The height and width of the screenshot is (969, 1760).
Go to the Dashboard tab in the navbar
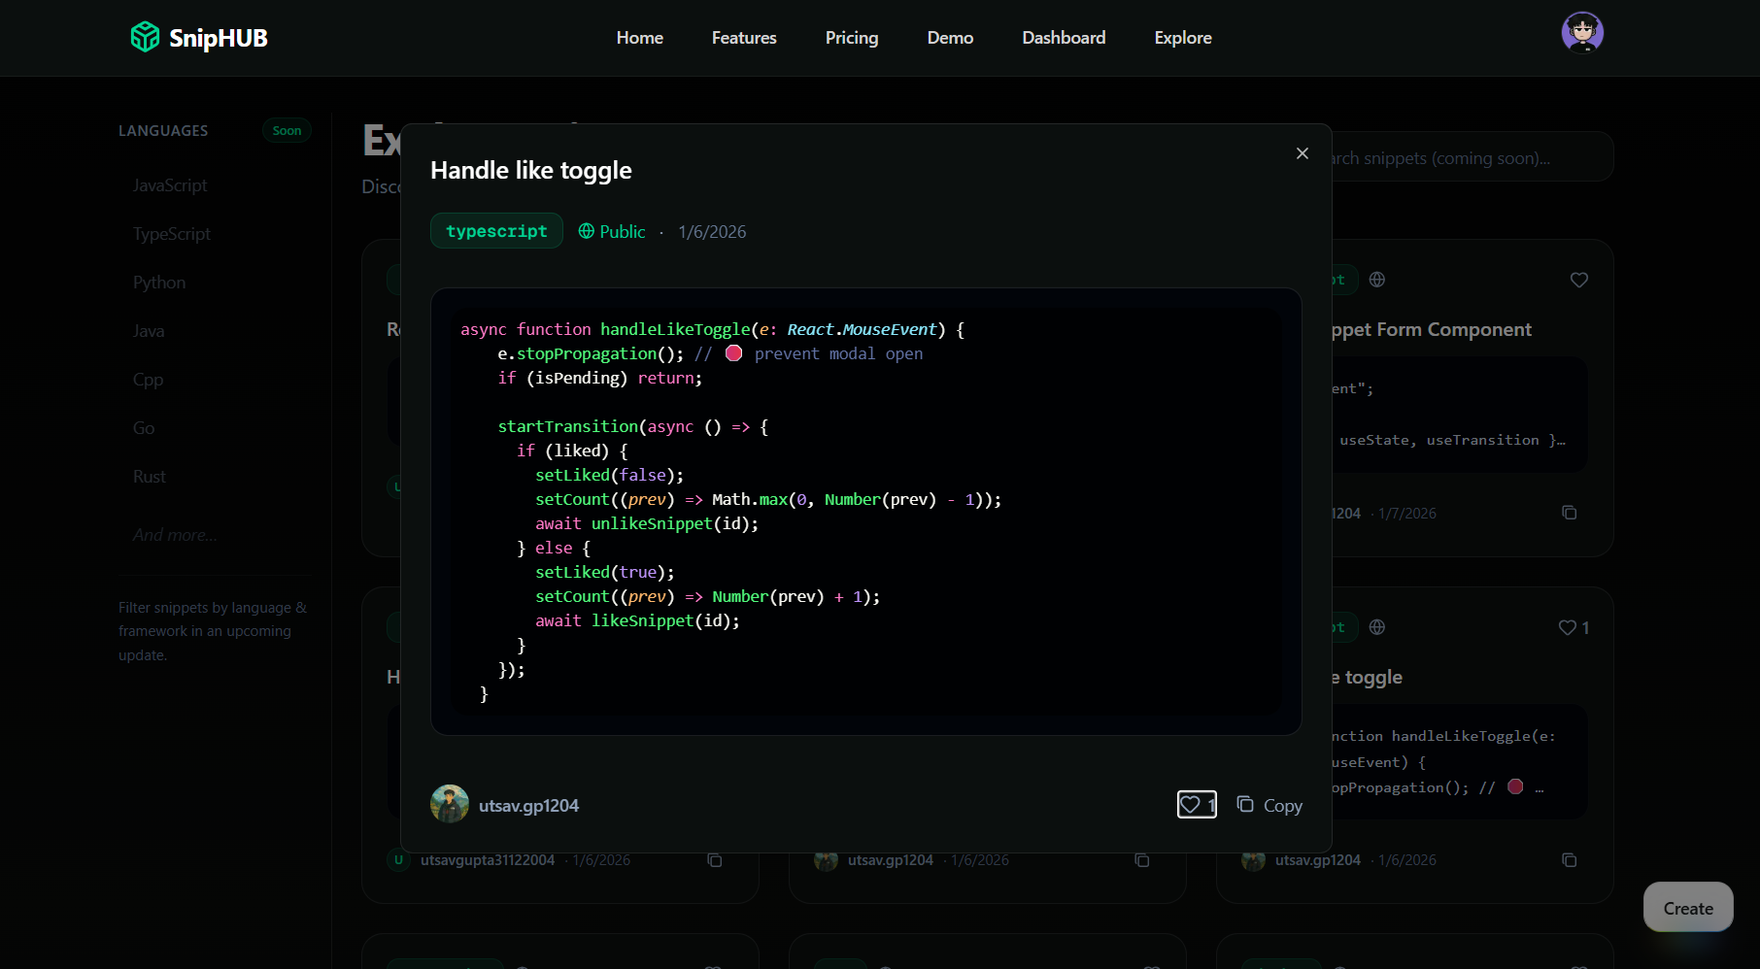pos(1064,38)
